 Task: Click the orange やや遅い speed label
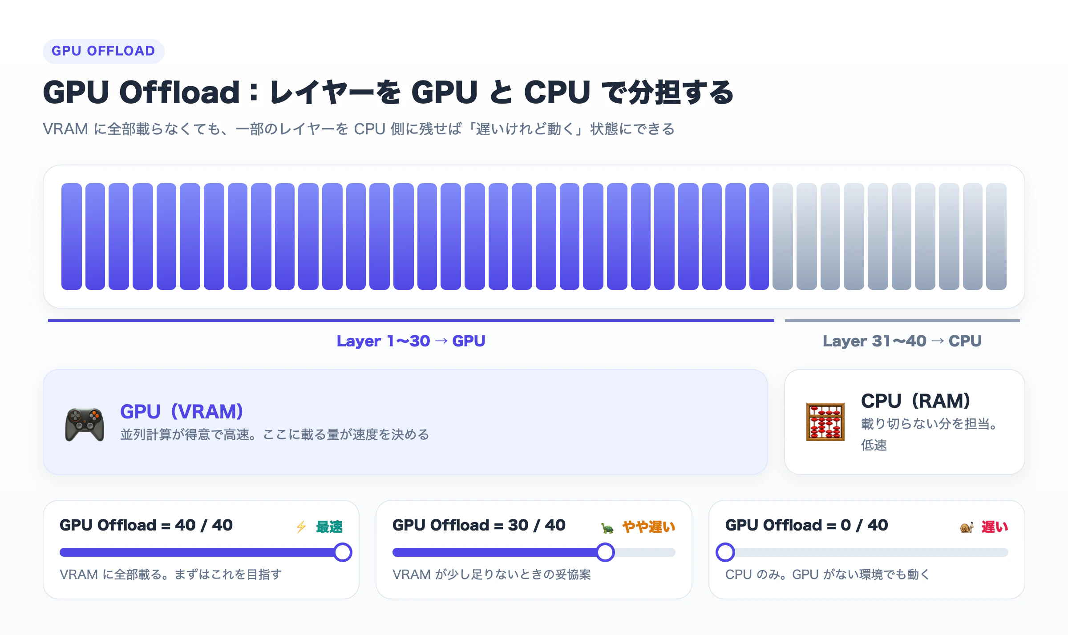(649, 527)
